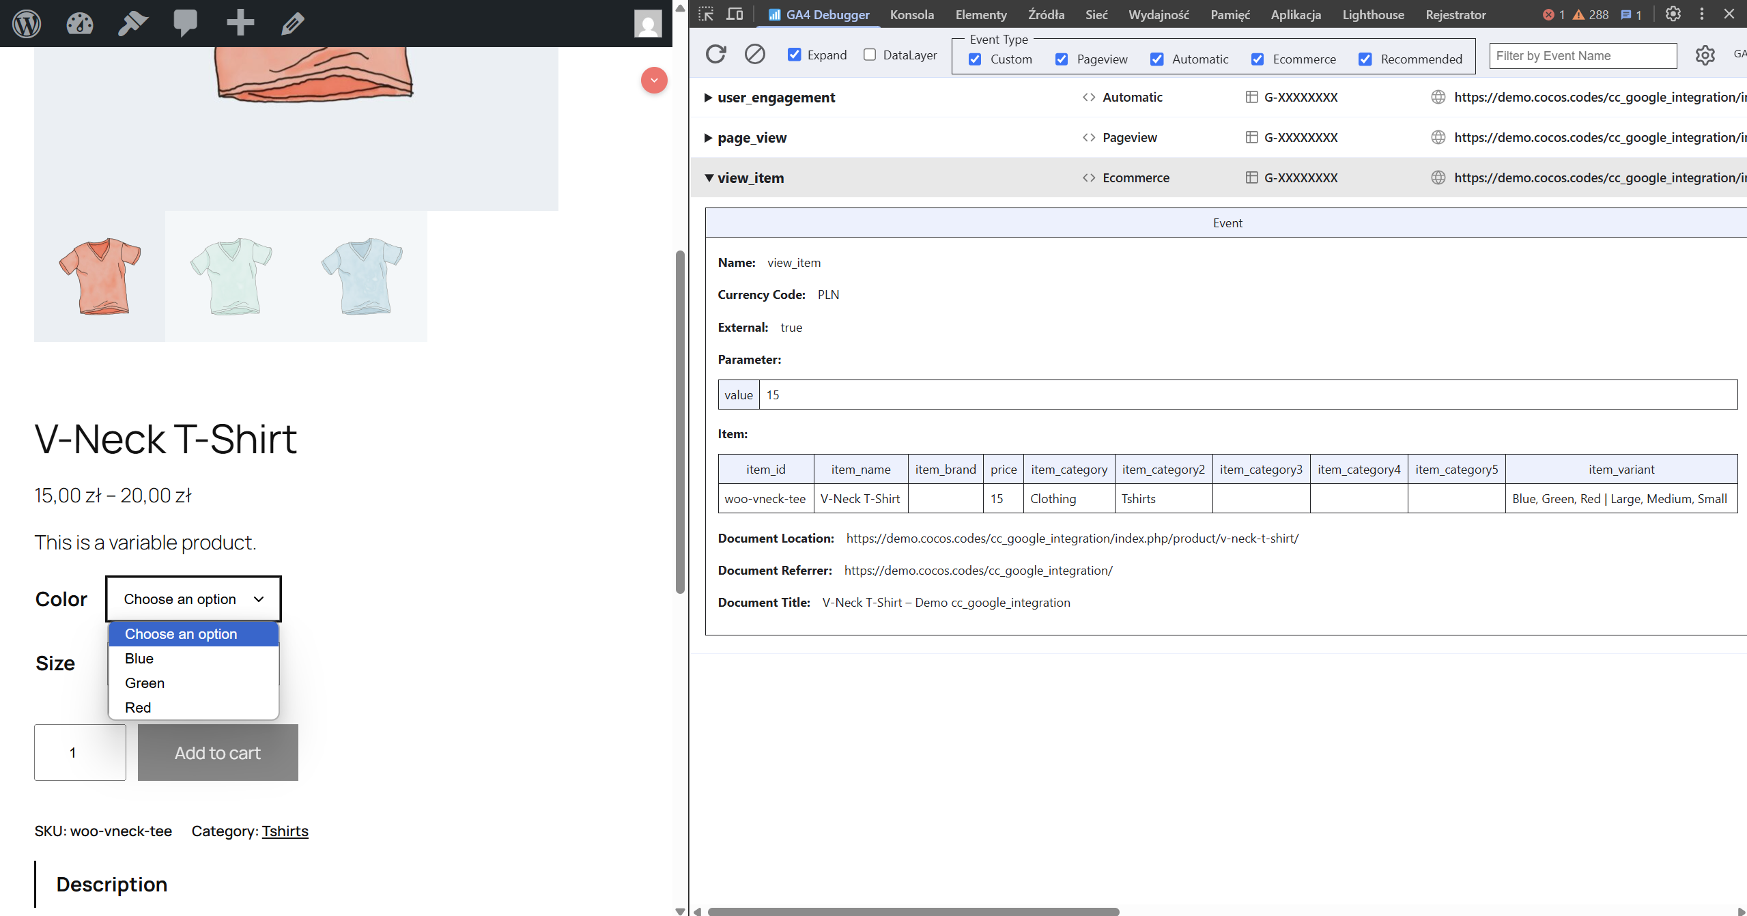
Task: Disable the Ecommerce event type checkbox
Action: pos(1257,59)
